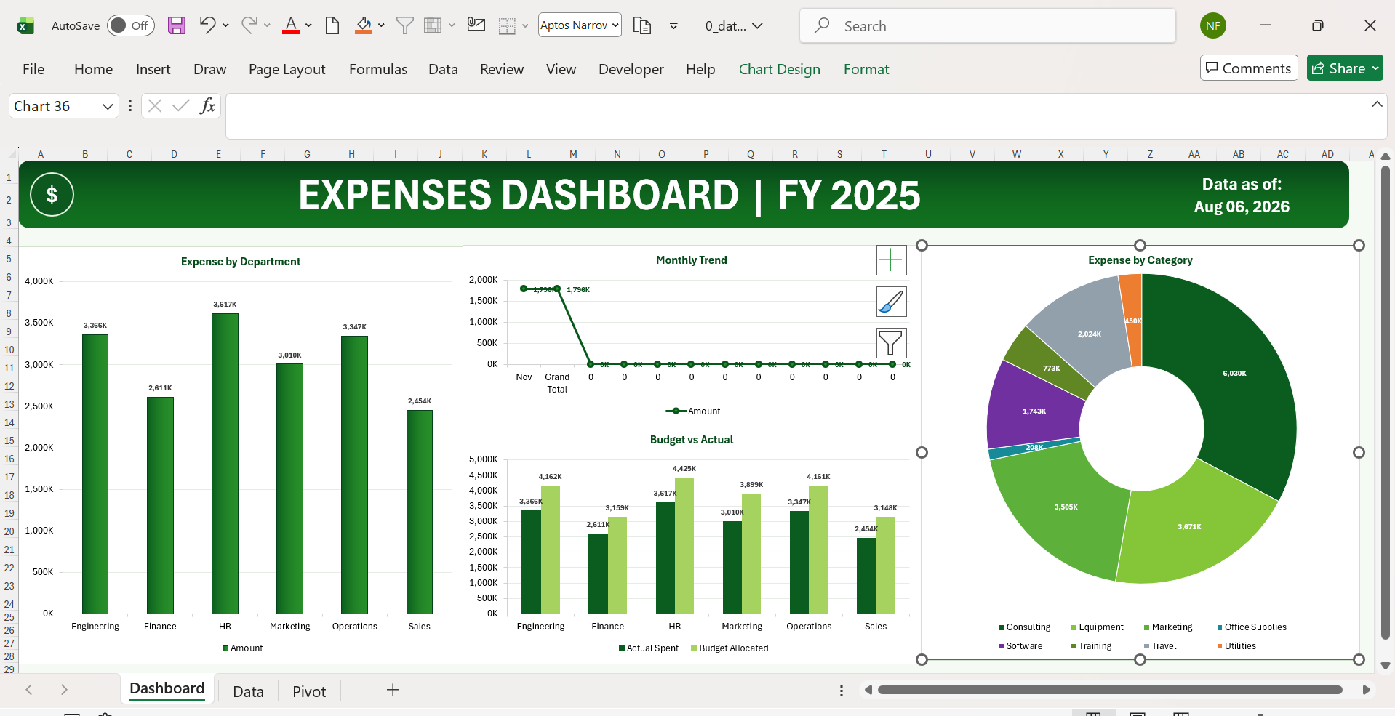Click the 'Budget Allocated' legend entry
Image resolution: width=1395 pixels, height=716 pixels.
point(730,648)
